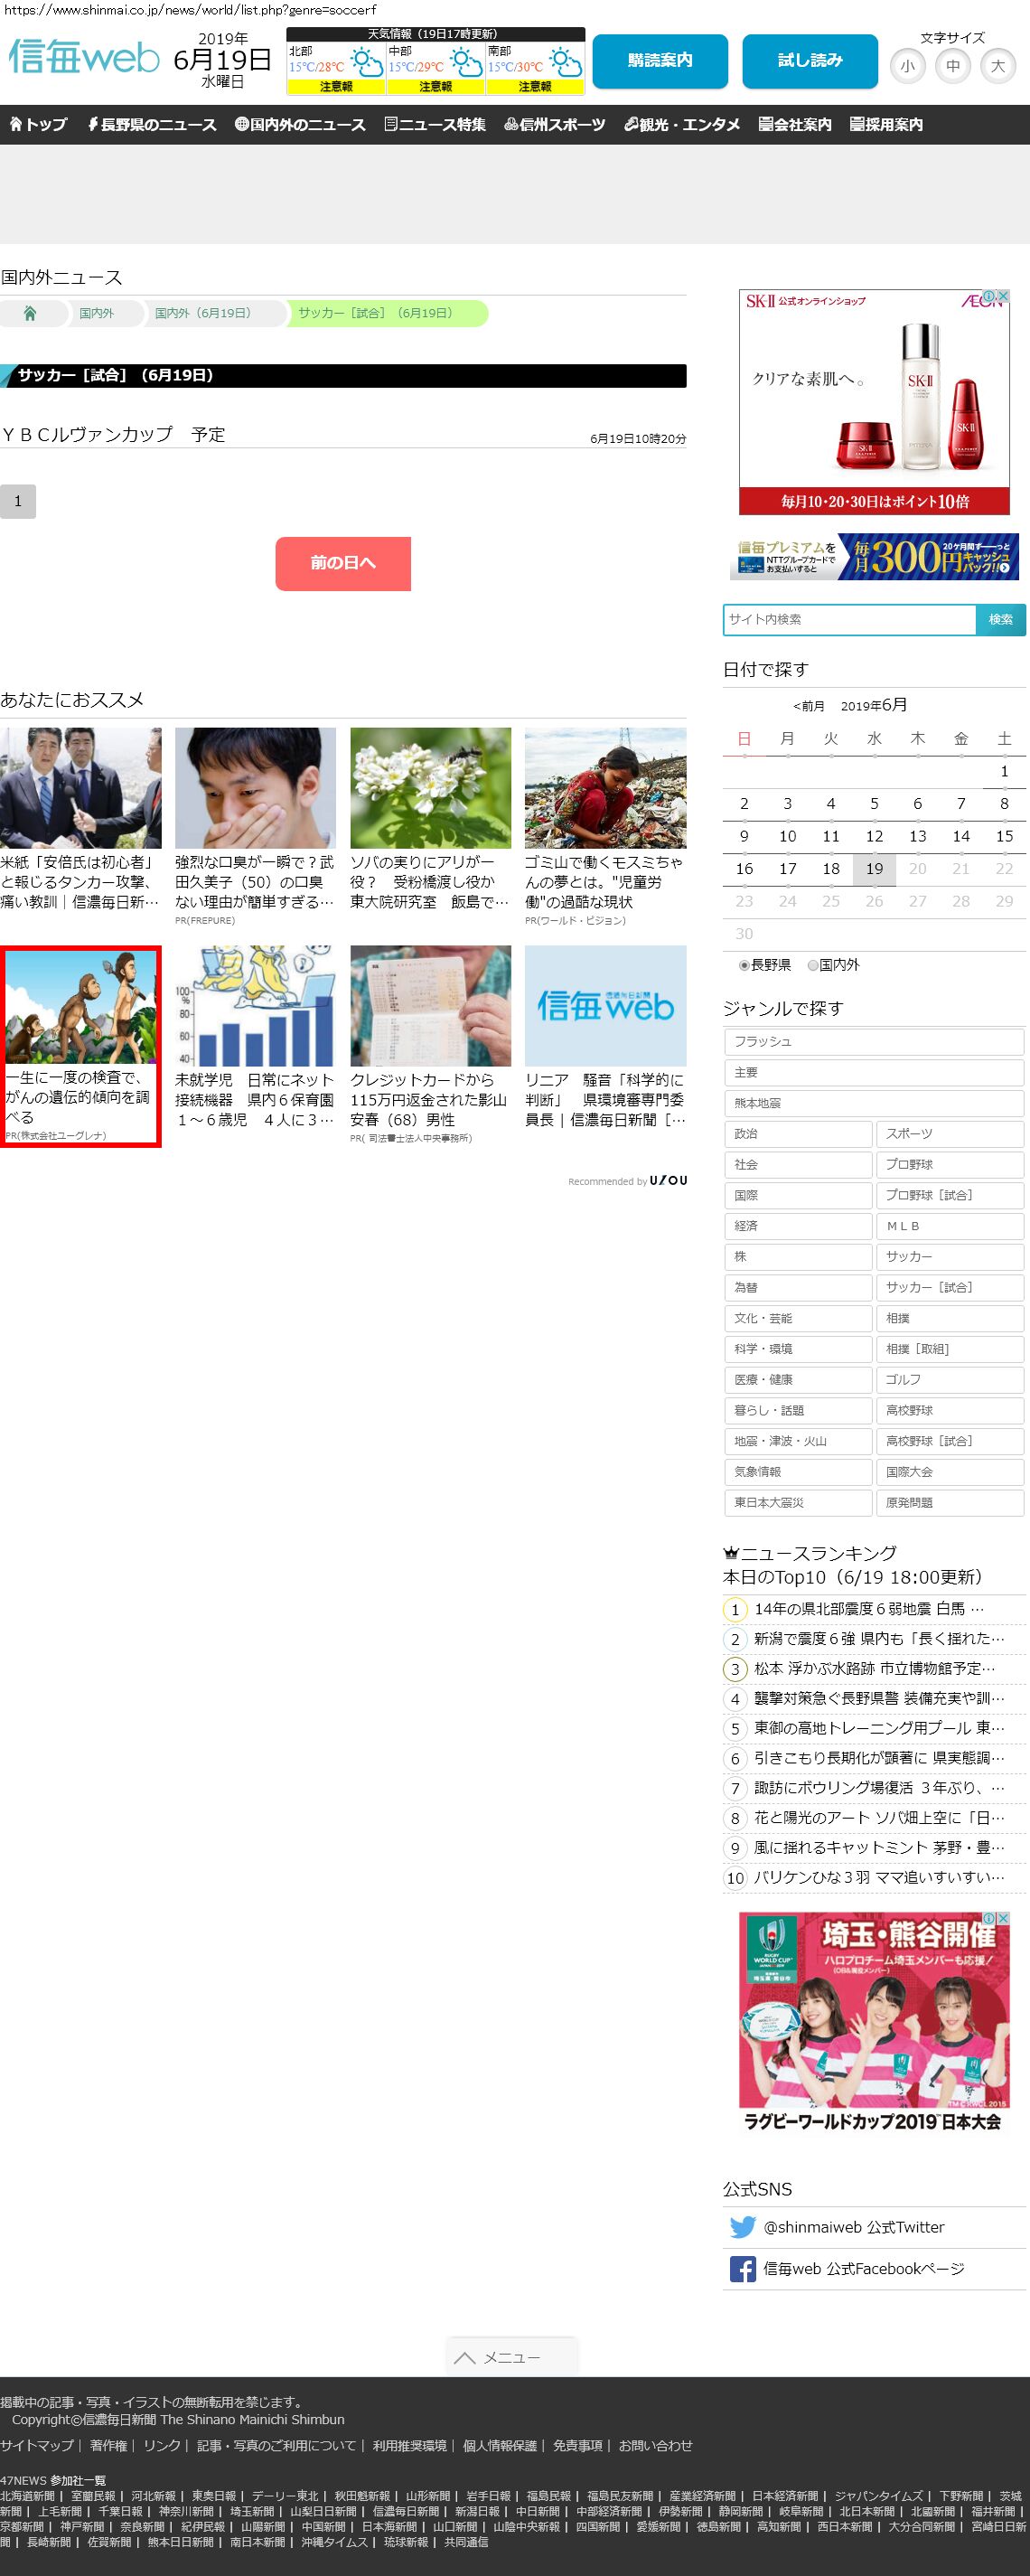Viewport: 1030px width, 2576px height.
Task: Click the 中部 weather forecast icon
Action: pos(466,63)
